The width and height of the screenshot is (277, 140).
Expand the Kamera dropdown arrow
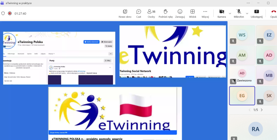[x=230, y=14]
